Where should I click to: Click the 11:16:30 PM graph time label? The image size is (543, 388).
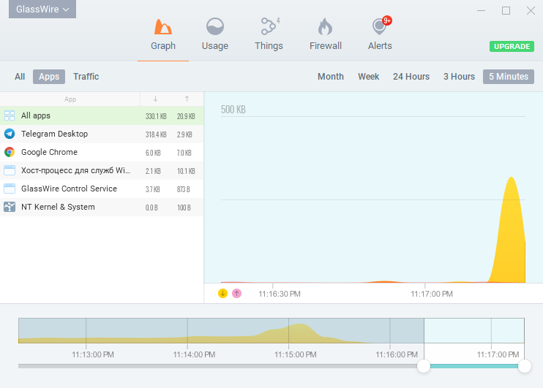(280, 294)
